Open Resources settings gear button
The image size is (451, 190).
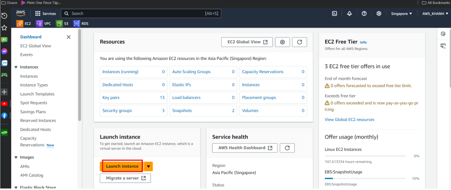tap(282, 42)
